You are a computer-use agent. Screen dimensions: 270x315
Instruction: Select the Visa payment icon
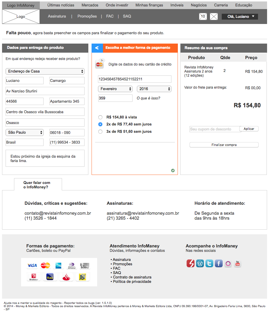(32, 266)
